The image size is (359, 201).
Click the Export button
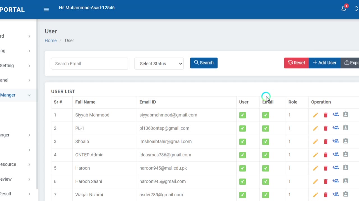coord(350,63)
